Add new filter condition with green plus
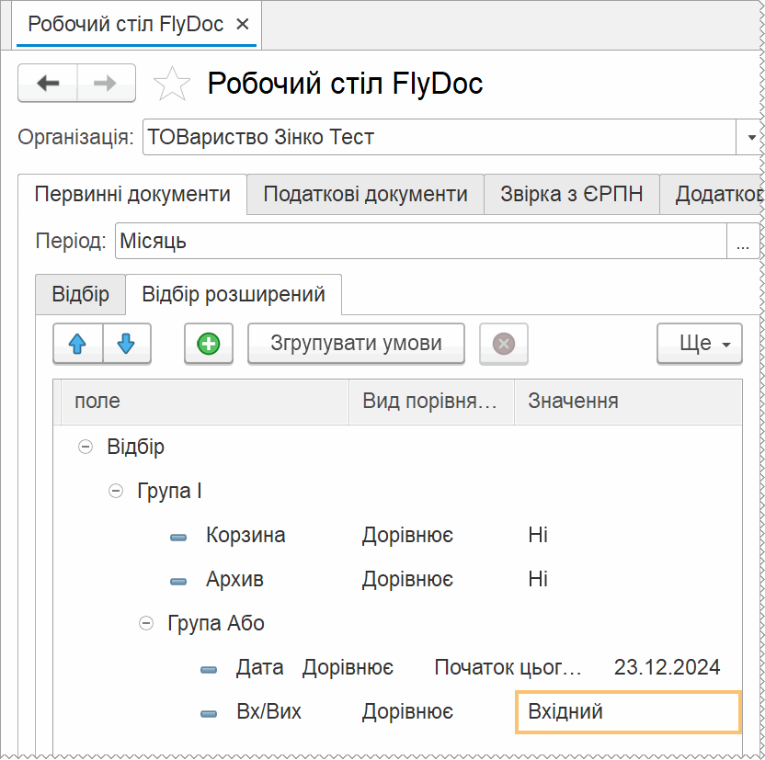 tap(209, 344)
